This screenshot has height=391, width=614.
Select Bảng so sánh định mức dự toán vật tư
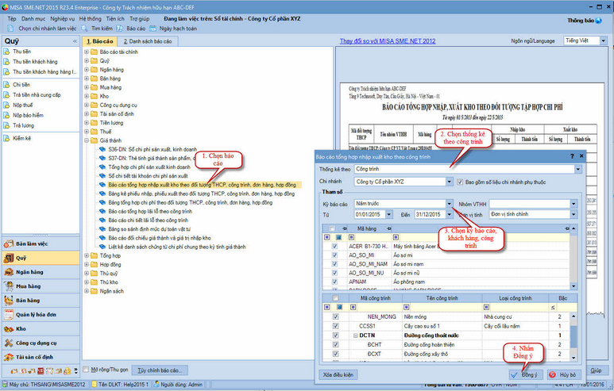tap(149, 229)
